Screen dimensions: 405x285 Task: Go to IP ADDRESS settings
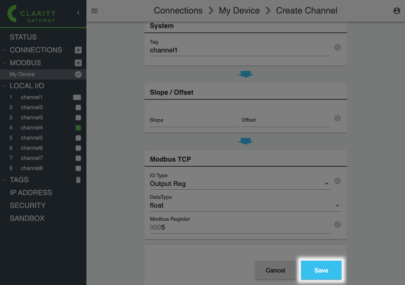(x=31, y=193)
